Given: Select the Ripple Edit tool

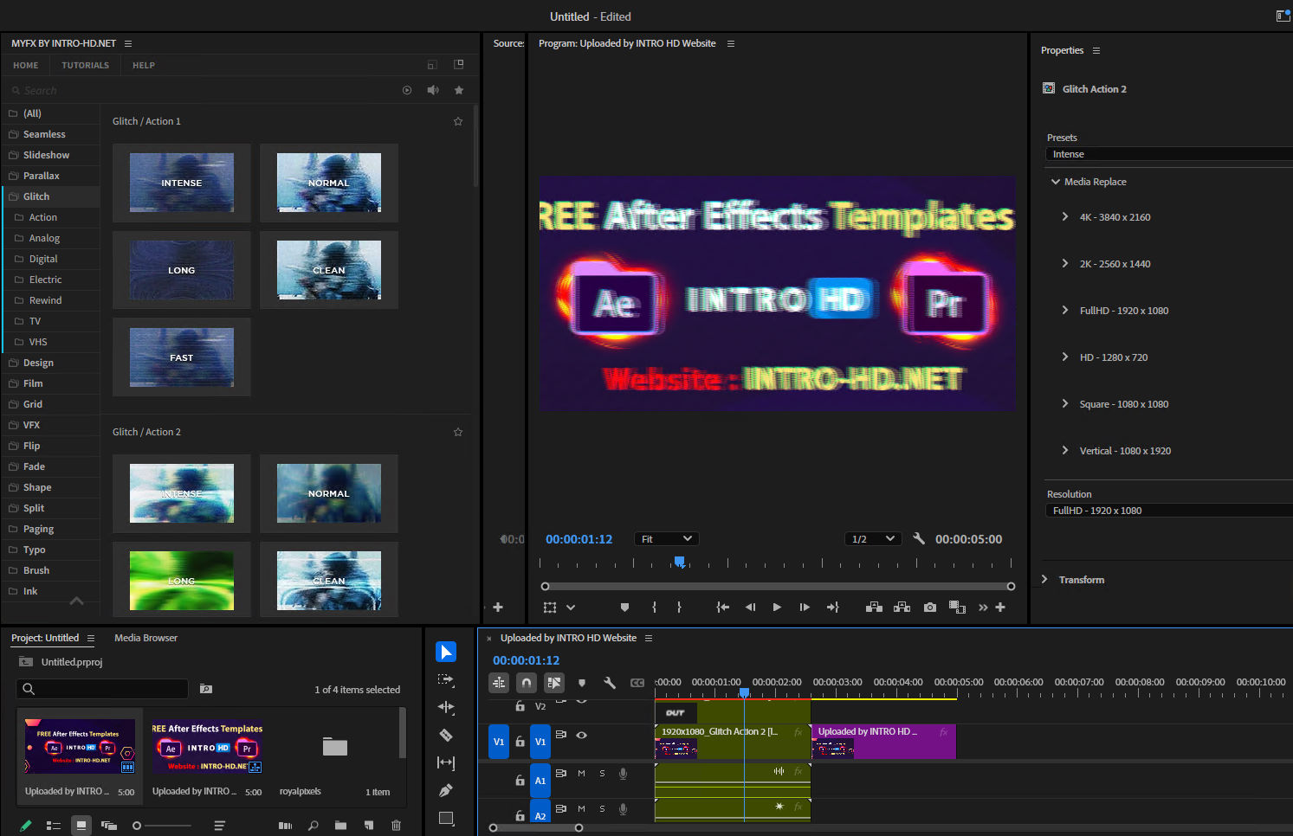Looking at the screenshot, I should click(446, 707).
